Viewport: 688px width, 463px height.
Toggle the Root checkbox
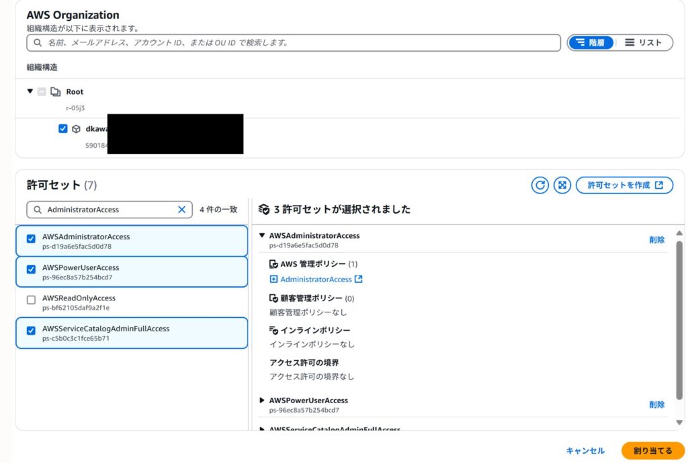42,91
